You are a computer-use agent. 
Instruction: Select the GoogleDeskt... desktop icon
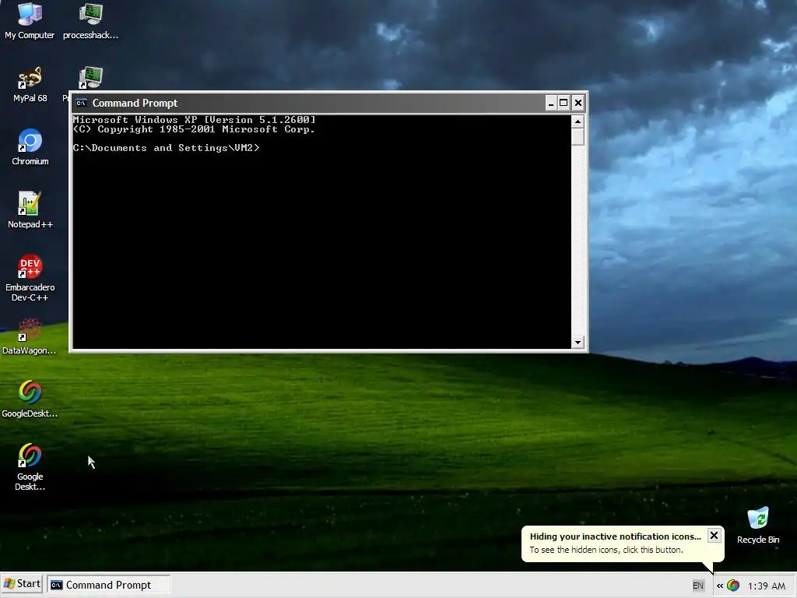tap(30, 399)
